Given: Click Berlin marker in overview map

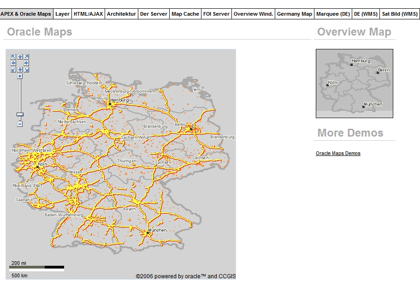Looking at the screenshot, I should point(378,72).
